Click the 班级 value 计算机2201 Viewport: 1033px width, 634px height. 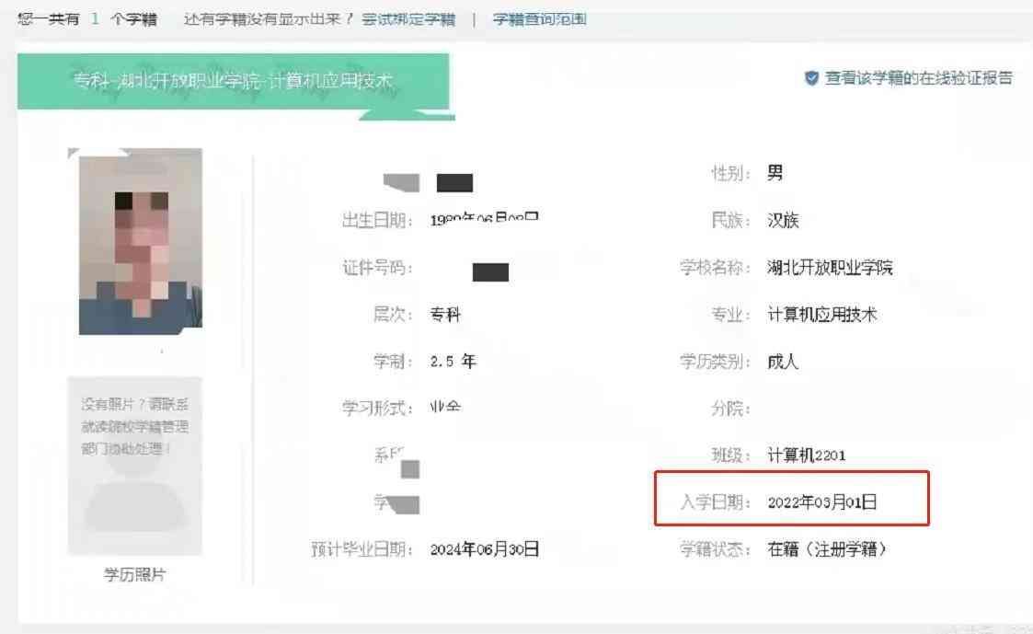[806, 455]
